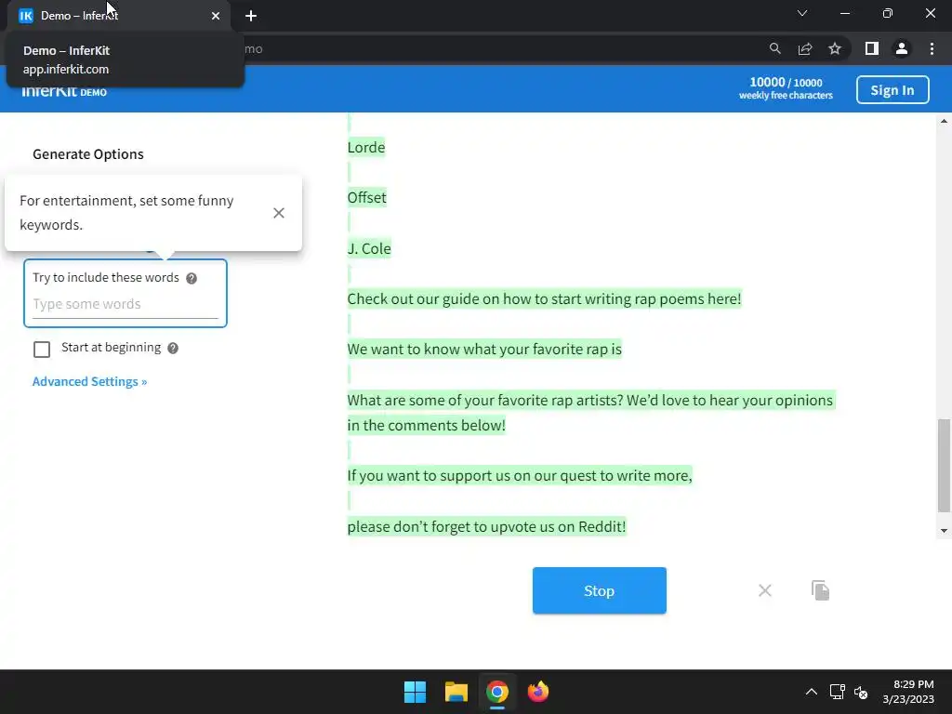Share this page using the share icon
This screenshot has height=714, width=952.
pos(805,48)
